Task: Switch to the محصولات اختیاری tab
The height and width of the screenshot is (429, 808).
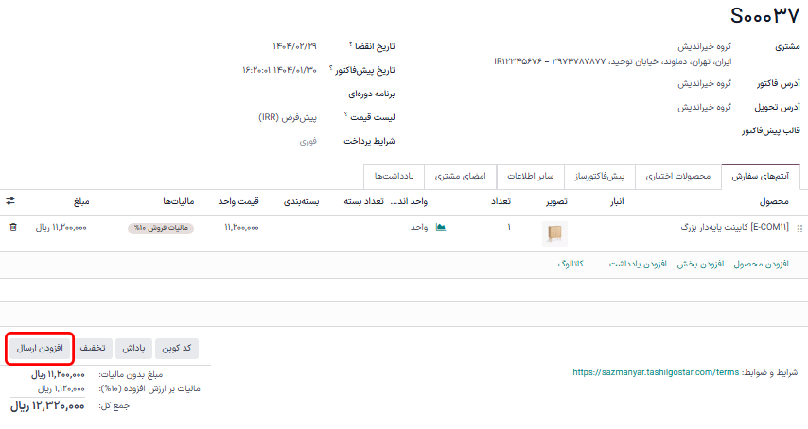Action: pos(678,177)
